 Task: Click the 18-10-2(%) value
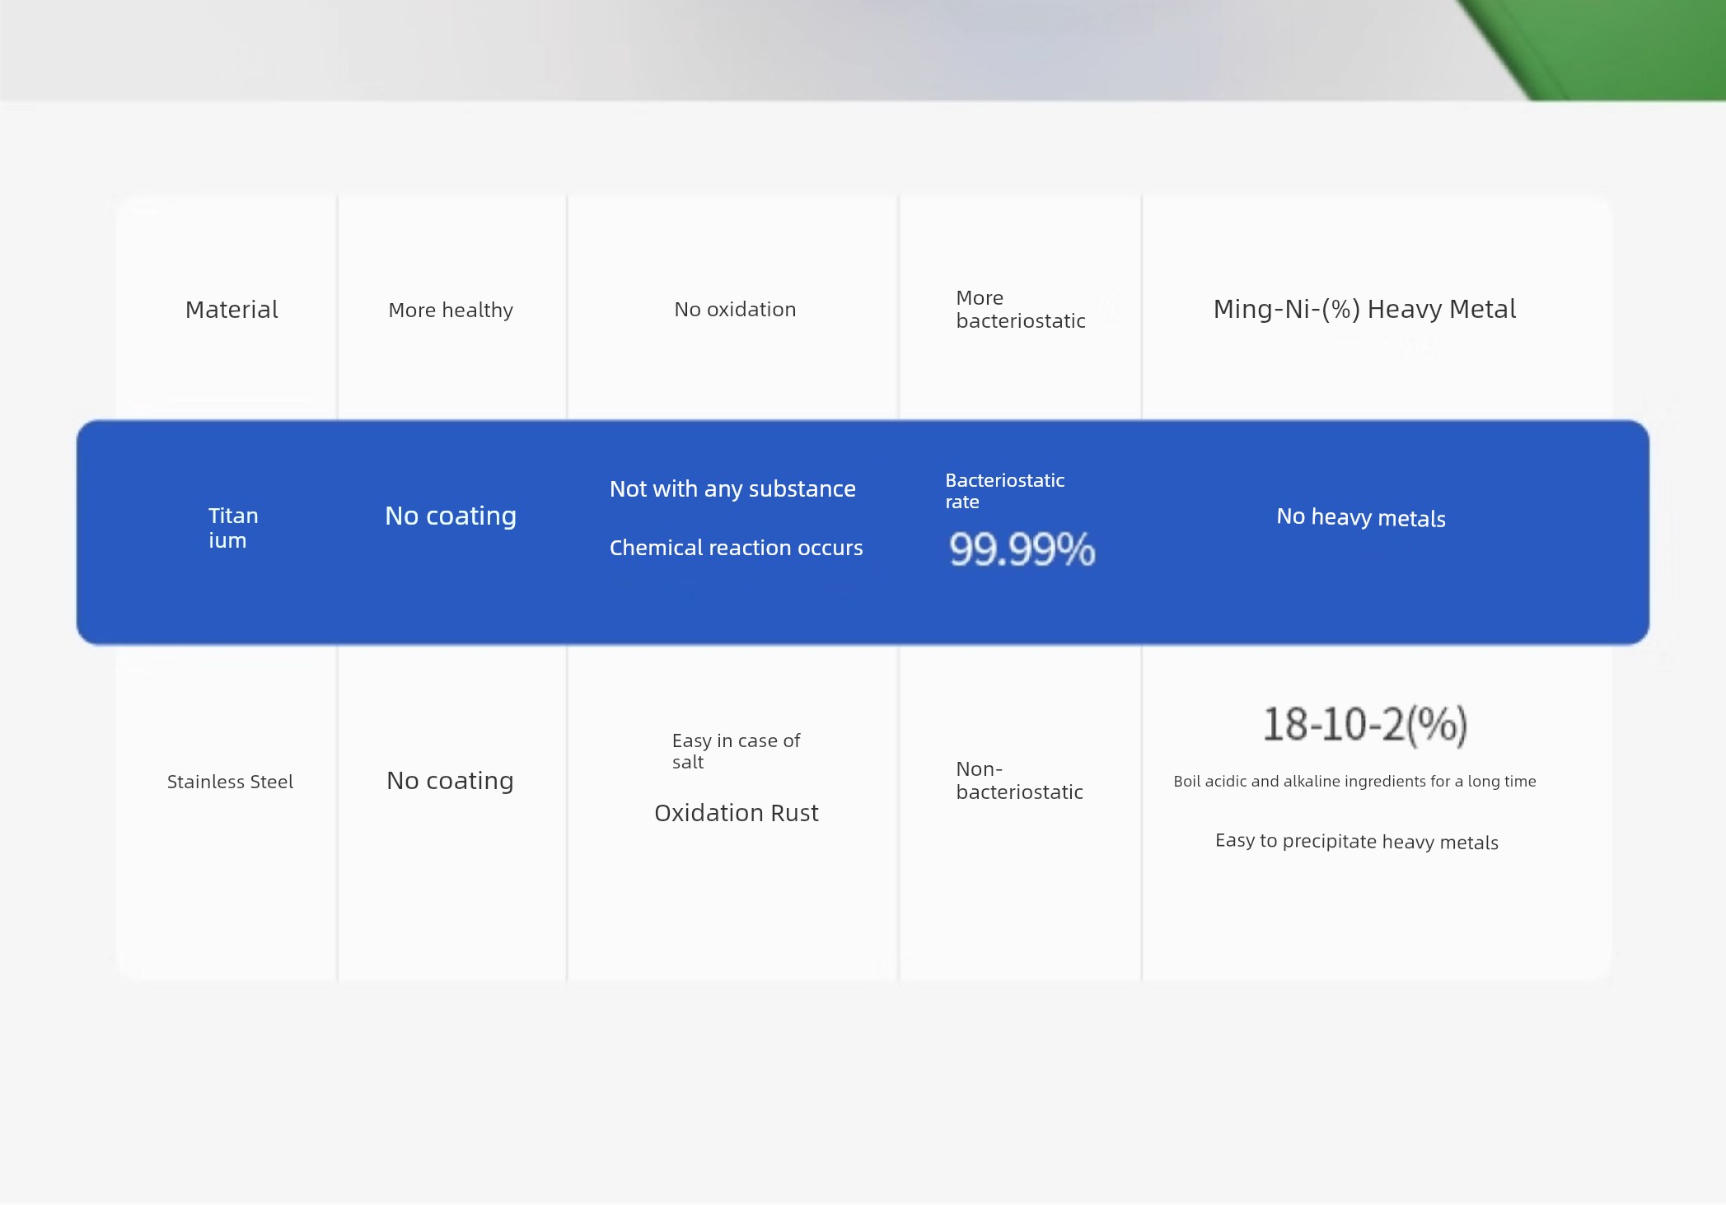1364,725
